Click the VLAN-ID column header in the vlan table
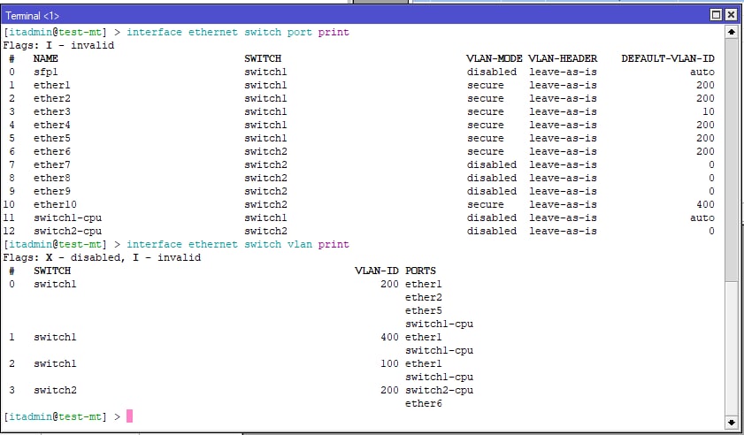Viewport: 744px width, 435px height. point(377,271)
